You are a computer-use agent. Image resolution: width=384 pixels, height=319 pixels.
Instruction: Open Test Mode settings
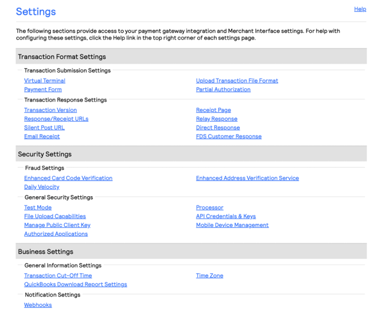click(38, 208)
